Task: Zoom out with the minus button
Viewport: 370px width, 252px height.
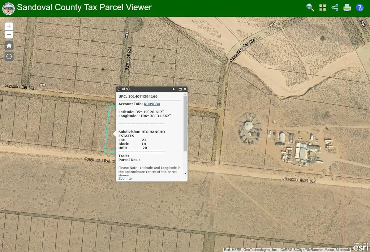Action: (x=9, y=35)
